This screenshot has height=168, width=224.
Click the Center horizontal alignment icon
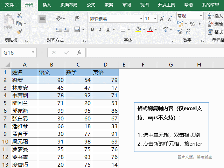pyautogui.click(x=42, y=29)
